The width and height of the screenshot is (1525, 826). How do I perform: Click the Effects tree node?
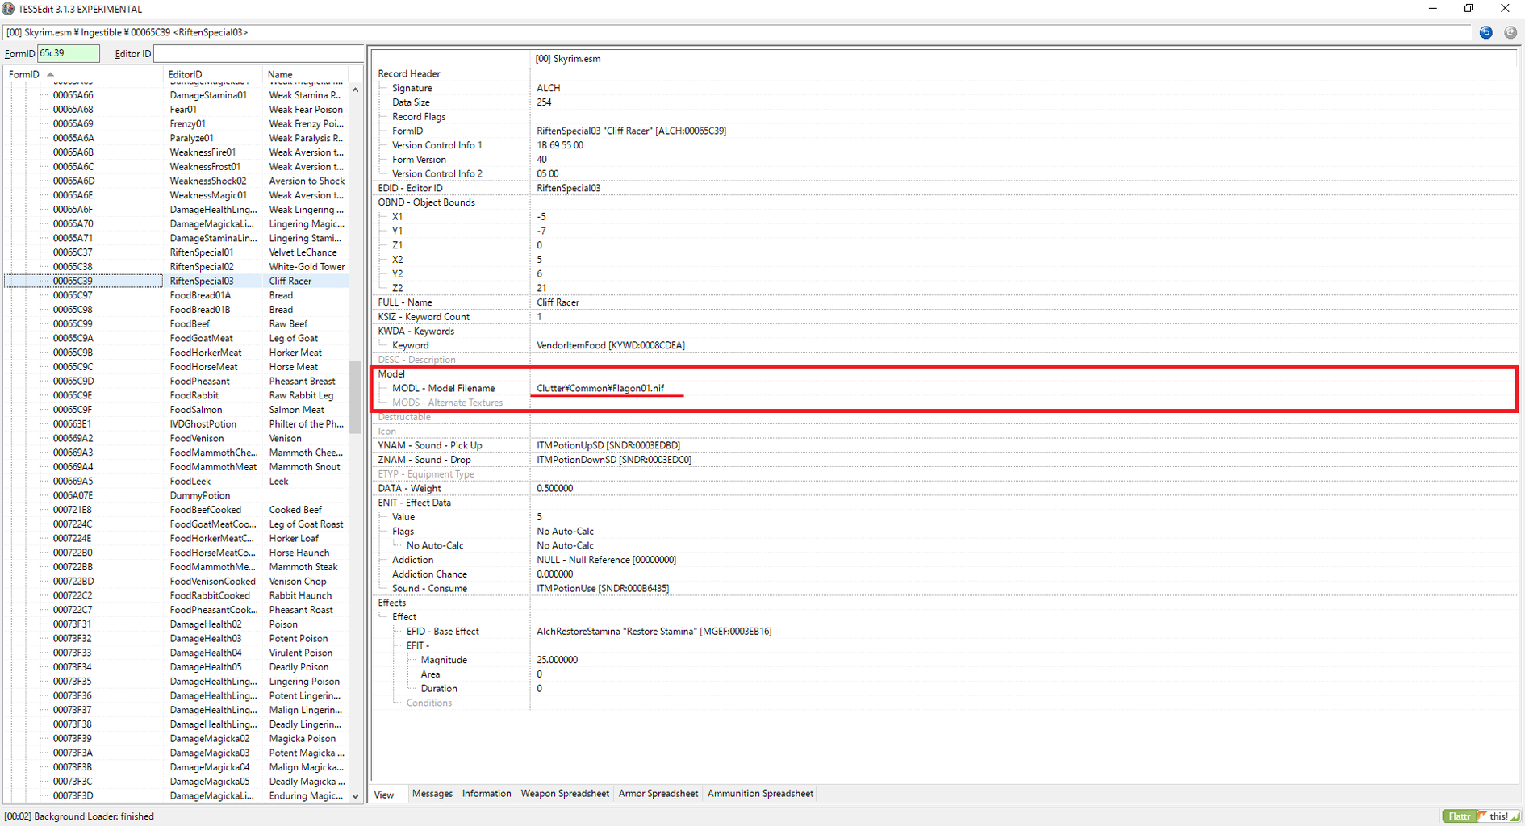[x=391, y=603]
